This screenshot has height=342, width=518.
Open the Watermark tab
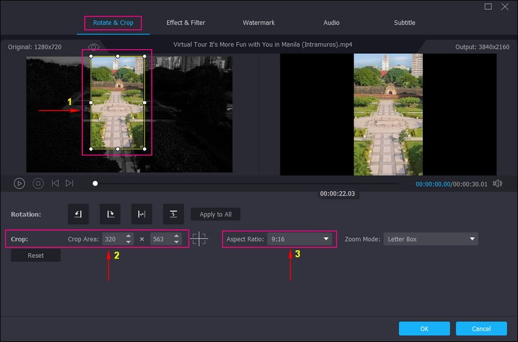pos(259,23)
